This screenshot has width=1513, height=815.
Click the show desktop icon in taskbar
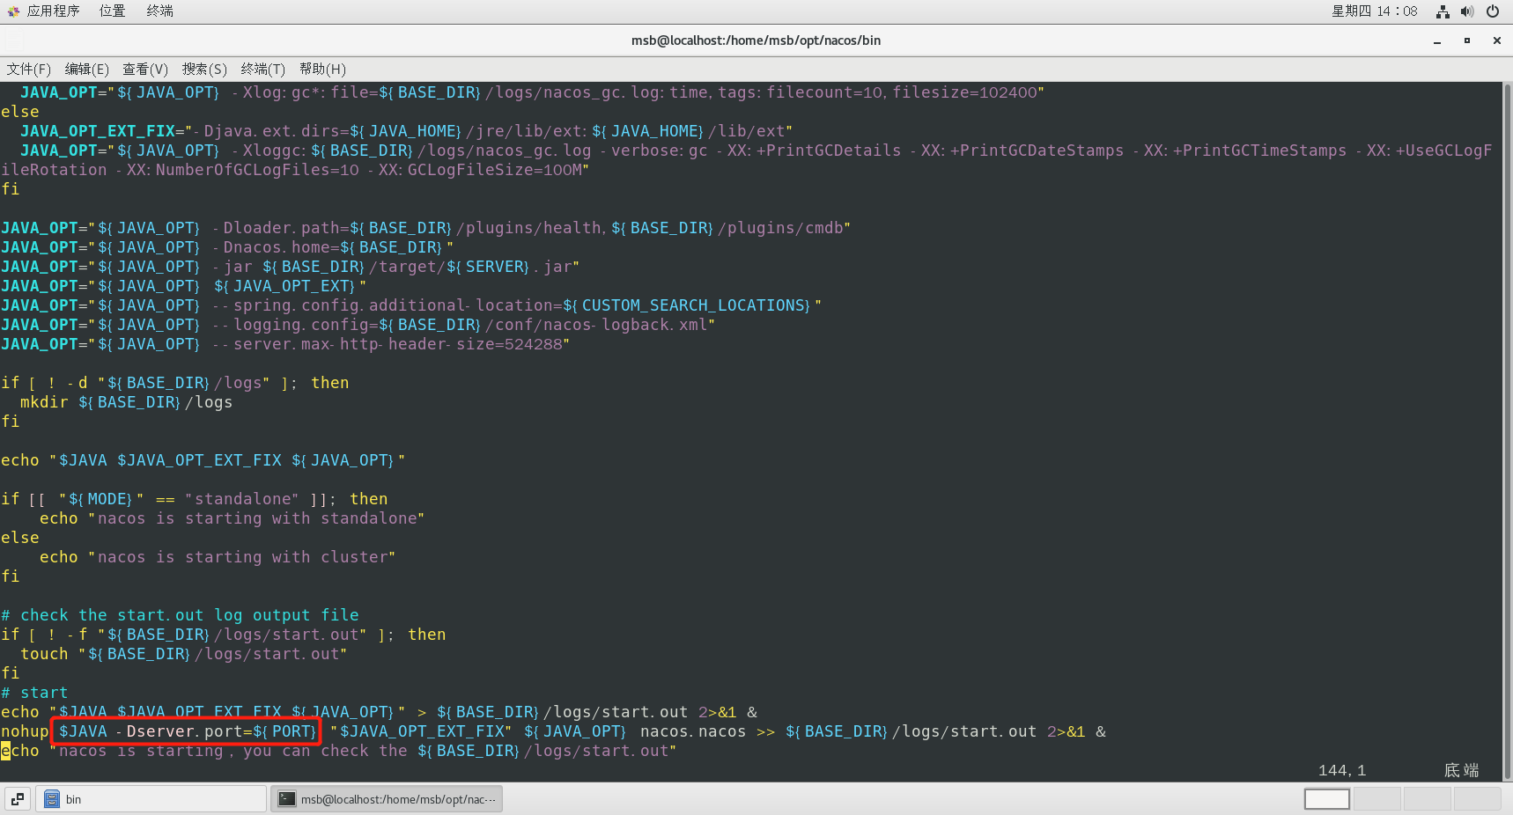click(x=18, y=799)
